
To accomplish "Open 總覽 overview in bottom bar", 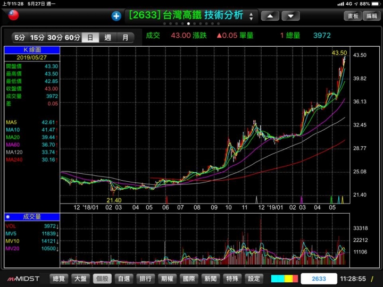I will pos(59,278).
